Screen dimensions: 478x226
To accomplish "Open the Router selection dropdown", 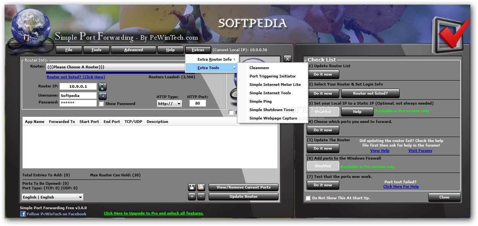I will [x=116, y=67].
